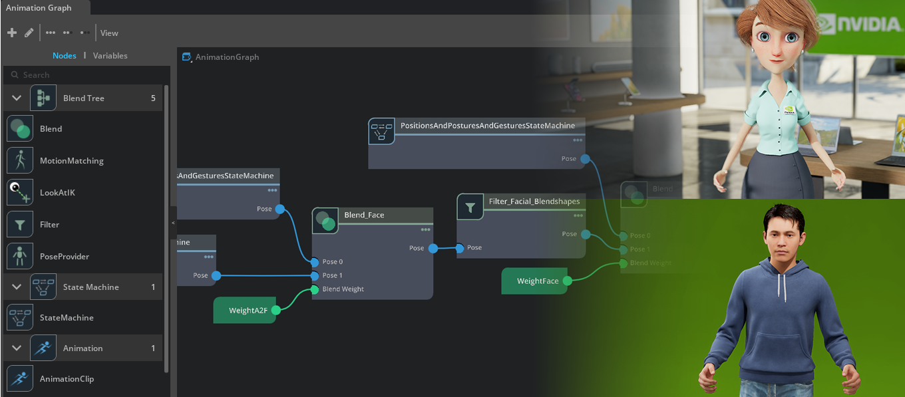Click the Blend_Face node icon
Viewport: 905px width, 397px height.
(325, 221)
